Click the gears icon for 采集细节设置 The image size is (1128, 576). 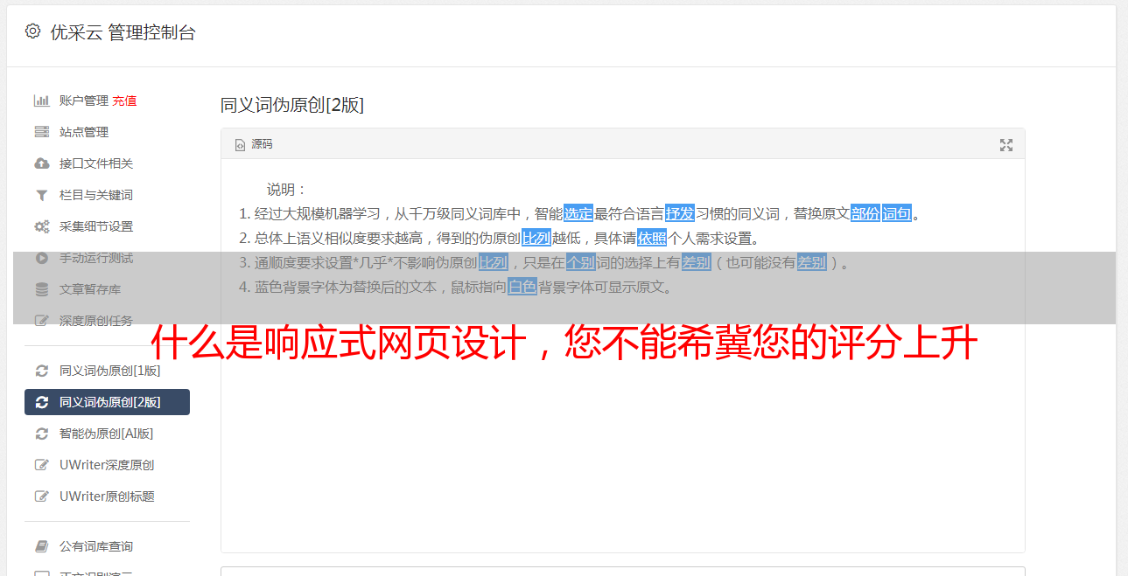41,226
